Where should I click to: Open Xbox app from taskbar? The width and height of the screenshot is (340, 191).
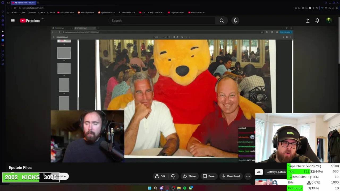click(191, 188)
